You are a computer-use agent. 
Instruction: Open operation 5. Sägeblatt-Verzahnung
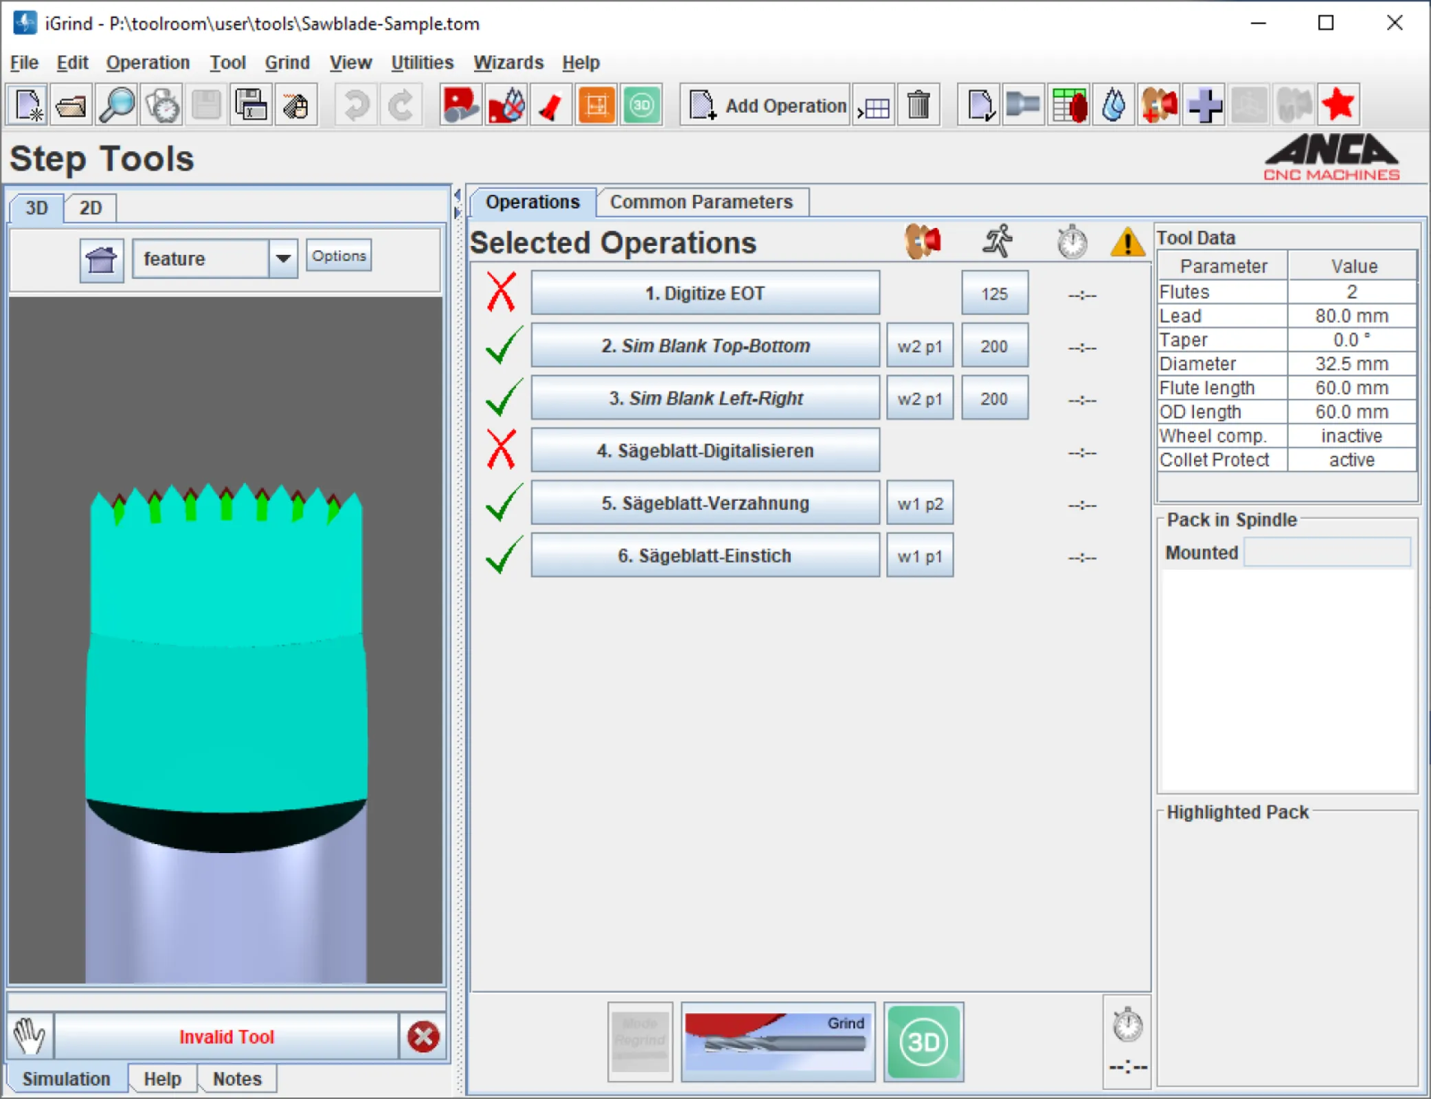(705, 503)
